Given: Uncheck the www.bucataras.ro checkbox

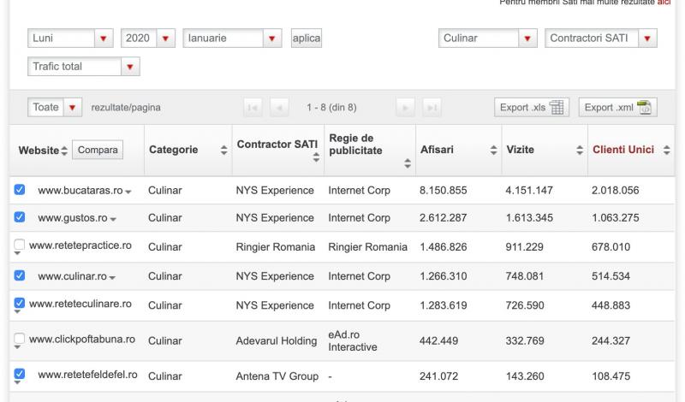Looking at the screenshot, I should [x=19, y=189].
